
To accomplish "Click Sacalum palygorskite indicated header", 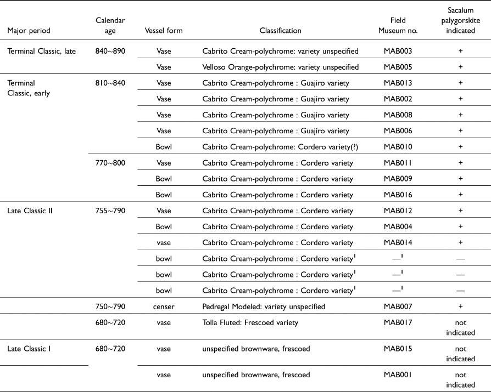I will point(461,21).
